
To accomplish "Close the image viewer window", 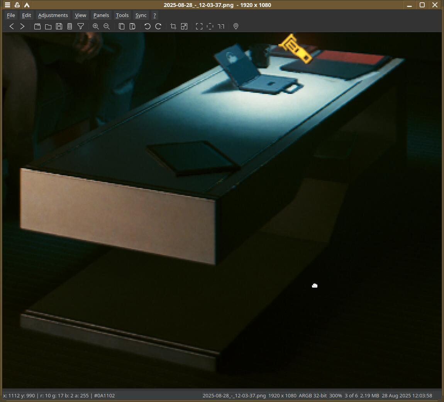I will [x=435, y=5].
